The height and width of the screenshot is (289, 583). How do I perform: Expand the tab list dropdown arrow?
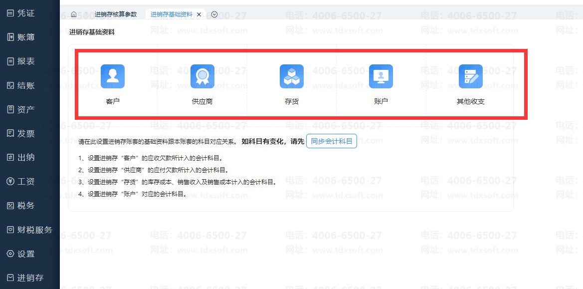[x=214, y=14]
